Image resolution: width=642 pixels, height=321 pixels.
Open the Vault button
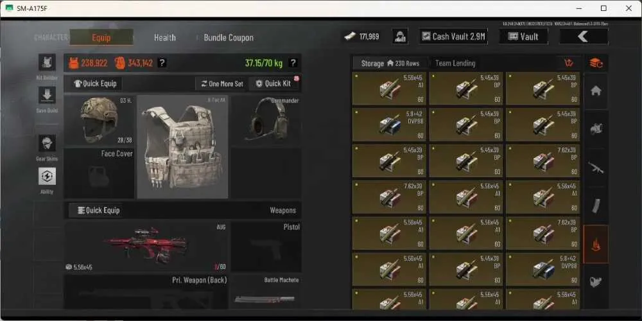(x=523, y=37)
